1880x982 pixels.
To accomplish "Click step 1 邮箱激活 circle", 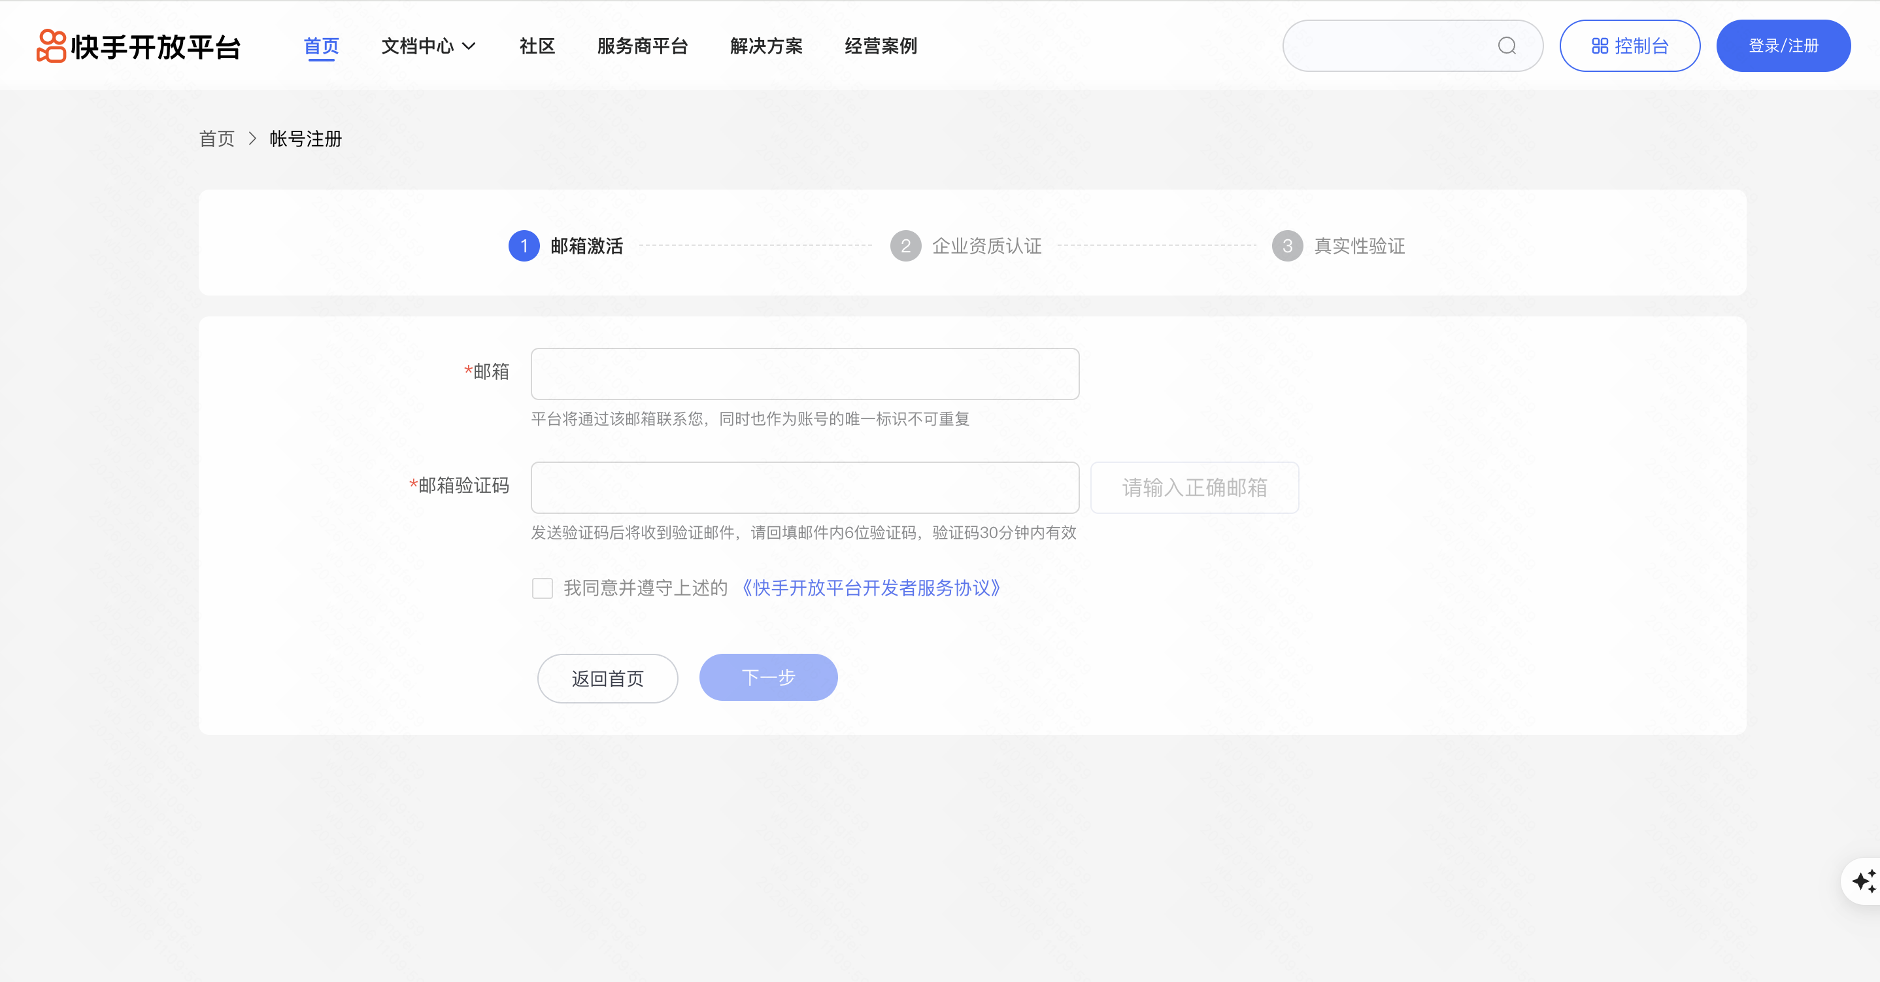I will click(524, 246).
